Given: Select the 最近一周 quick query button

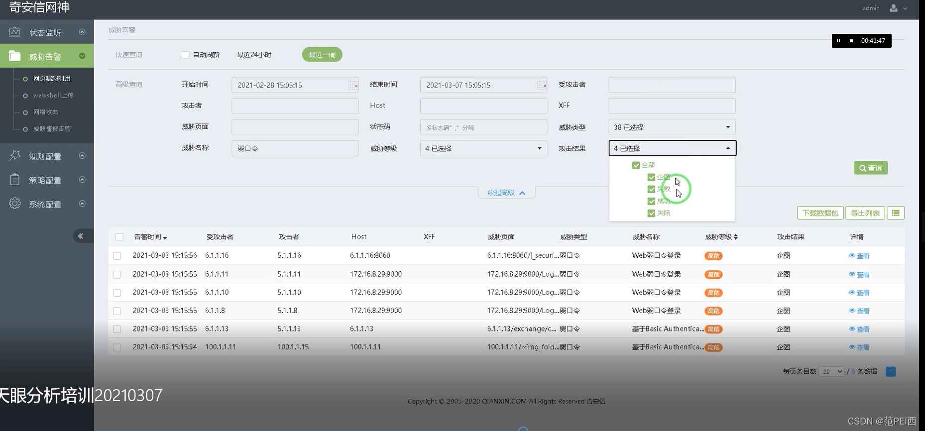Looking at the screenshot, I should tap(322, 55).
